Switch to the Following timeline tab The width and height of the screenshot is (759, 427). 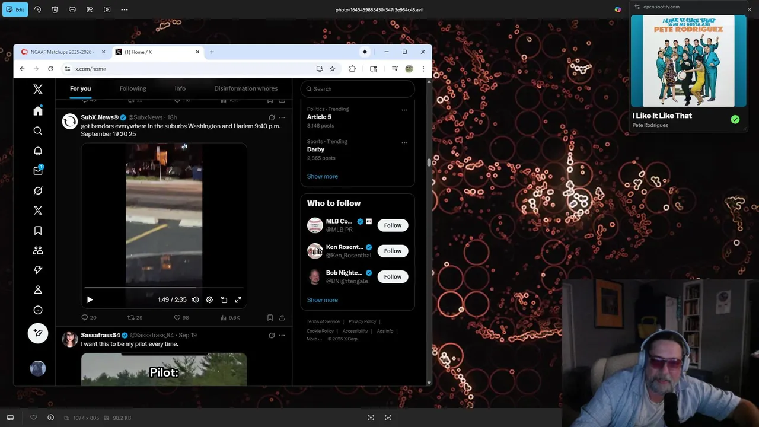(133, 88)
